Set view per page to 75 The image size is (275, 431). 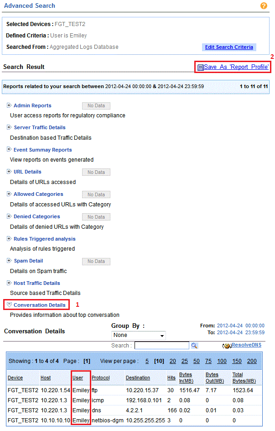point(208,361)
